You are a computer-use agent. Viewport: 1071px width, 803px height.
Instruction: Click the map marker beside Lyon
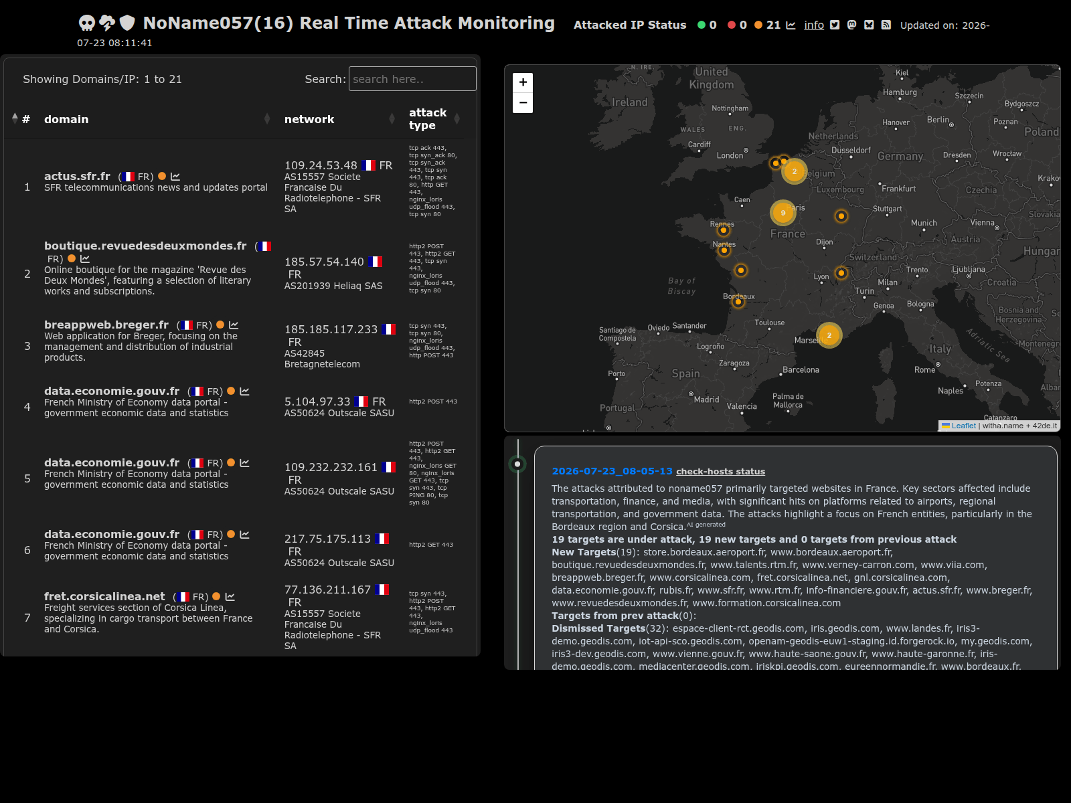tap(841, 272)
